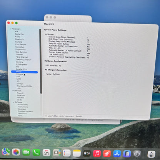Launch Photos from the Dock

click(x=16, y=152)
